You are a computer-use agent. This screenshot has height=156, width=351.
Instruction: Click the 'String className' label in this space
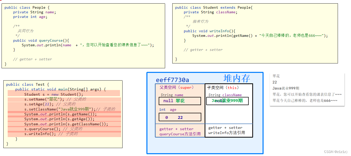click(225, 95)
